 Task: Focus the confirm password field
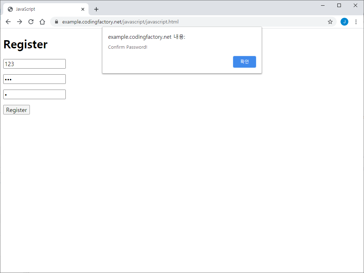pyautogui.click(x=34, y=95)
